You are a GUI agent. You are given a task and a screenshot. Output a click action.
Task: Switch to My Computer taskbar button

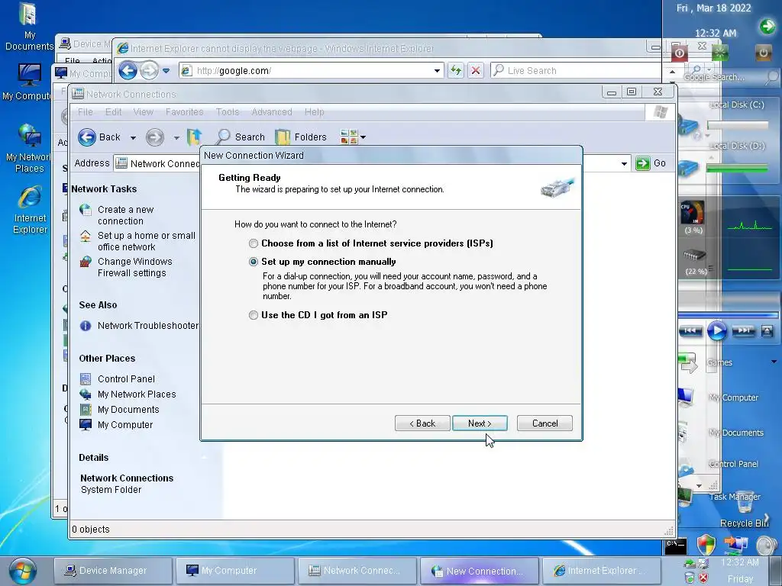click(x=235, y=571)
